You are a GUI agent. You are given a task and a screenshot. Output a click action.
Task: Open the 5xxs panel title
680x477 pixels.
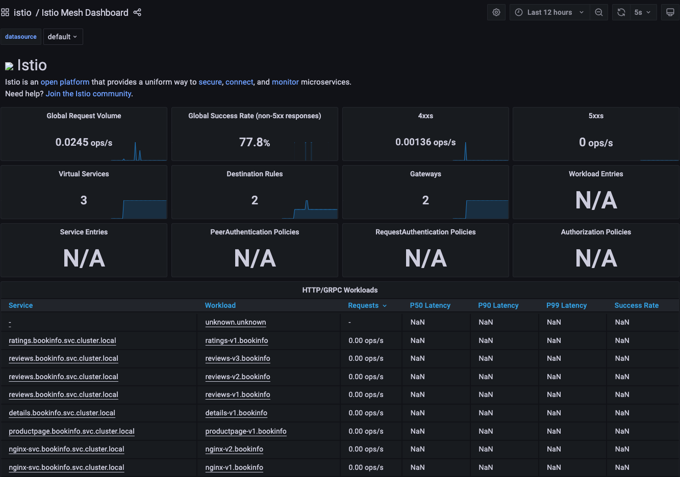pos(596,116)
